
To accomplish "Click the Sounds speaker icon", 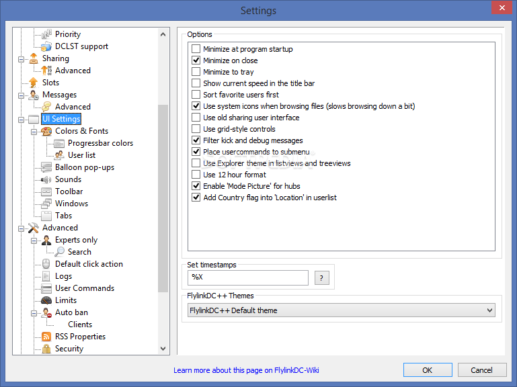I will point(46,179).
